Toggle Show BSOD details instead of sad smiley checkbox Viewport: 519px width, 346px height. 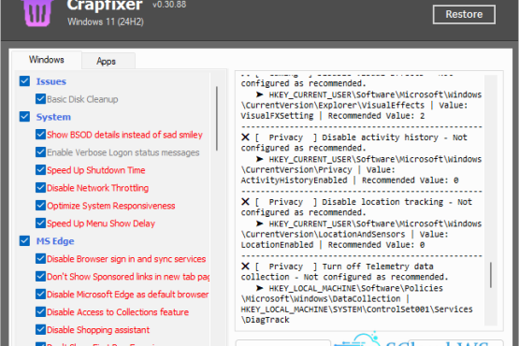coord(40,134)
